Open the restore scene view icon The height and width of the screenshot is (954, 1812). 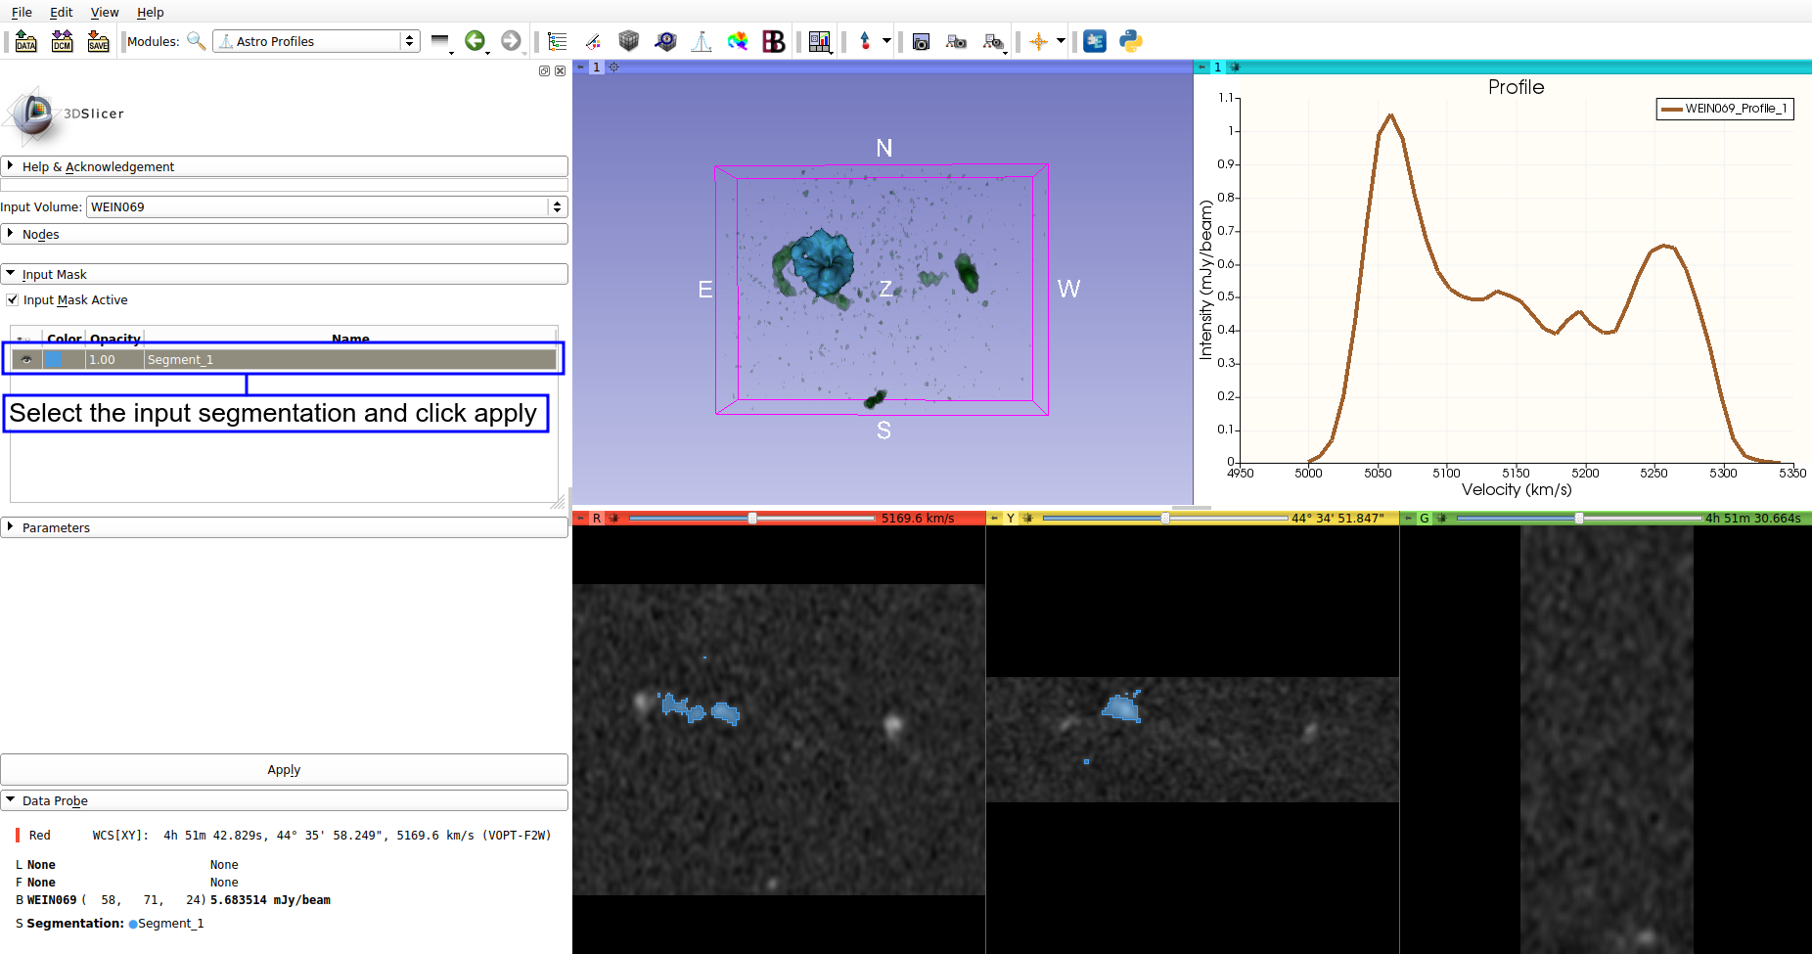[993, 41]
